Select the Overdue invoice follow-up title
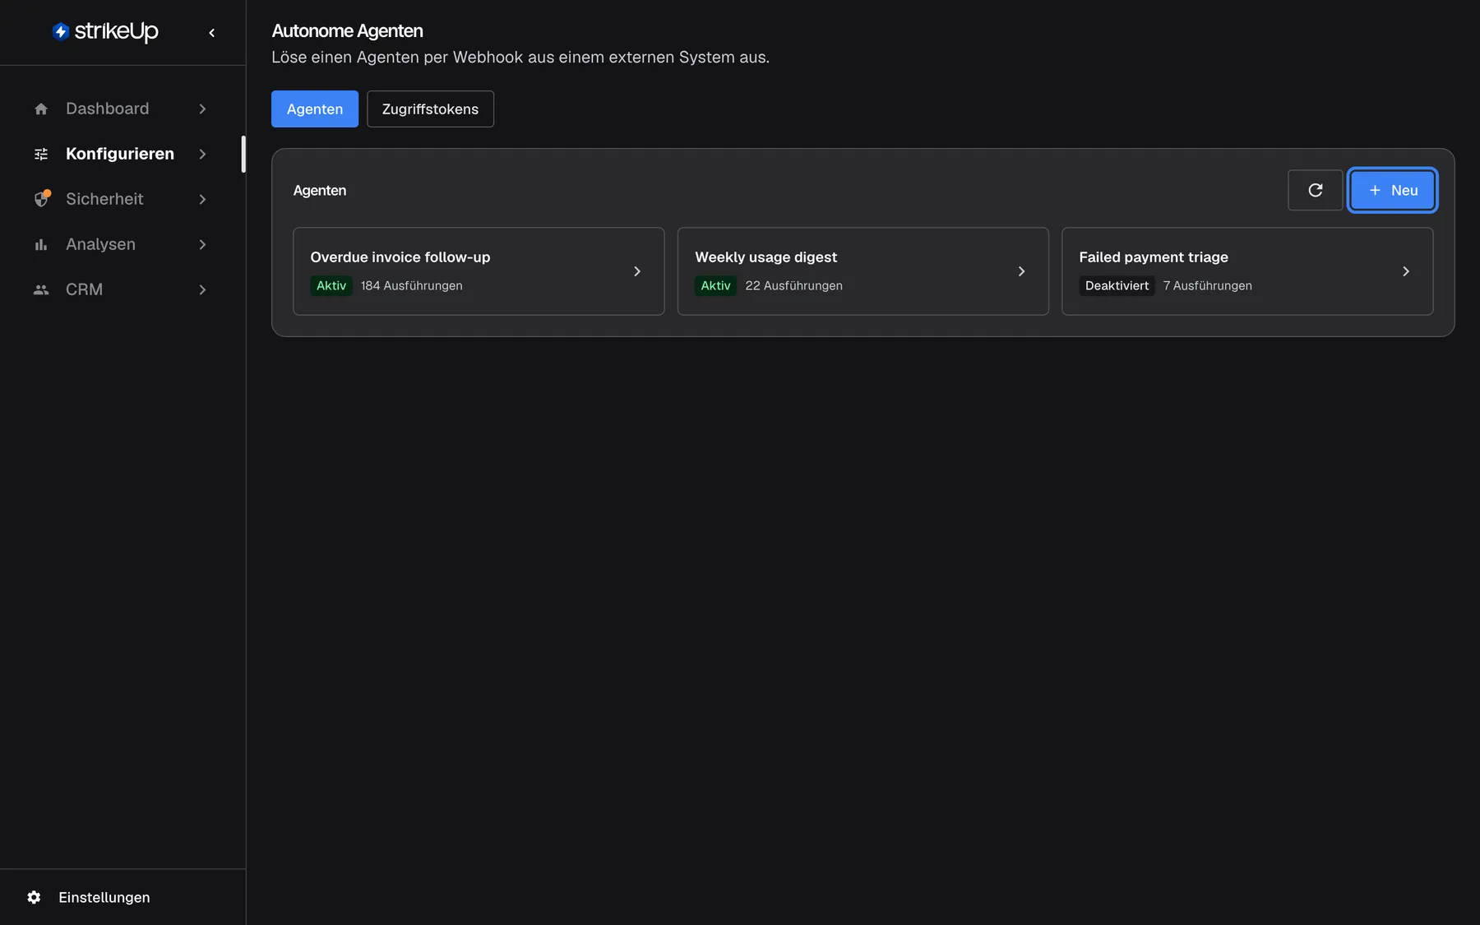This screenshot has width=1480, height=925. pyautogui.click(x=400, y=257)
